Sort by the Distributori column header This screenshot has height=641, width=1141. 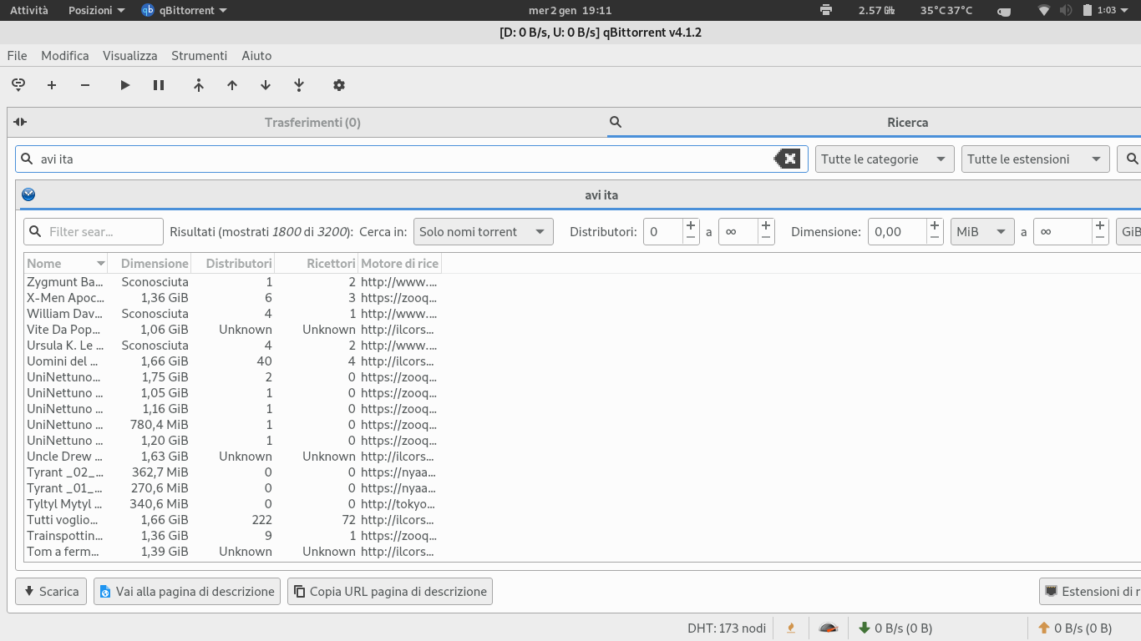233,263
